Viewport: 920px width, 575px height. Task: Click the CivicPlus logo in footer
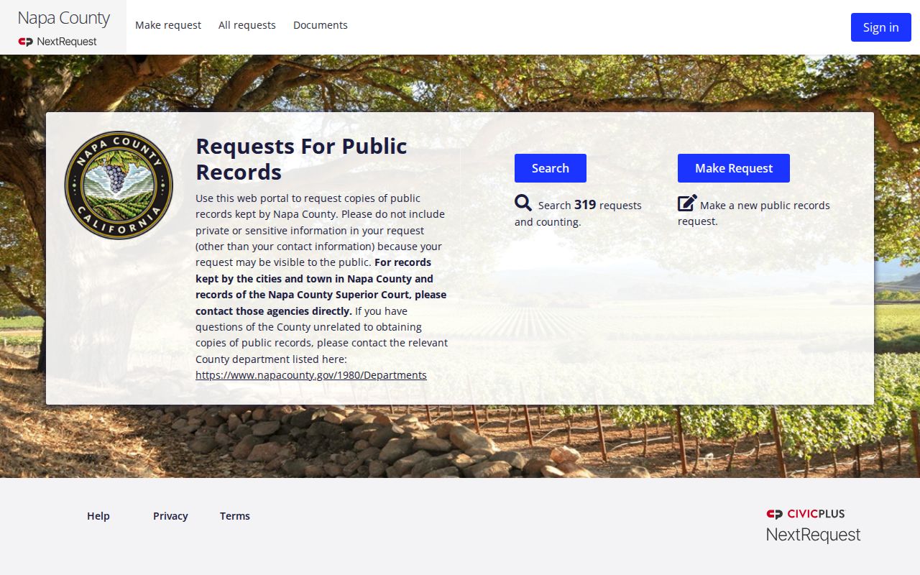(806, 514)
